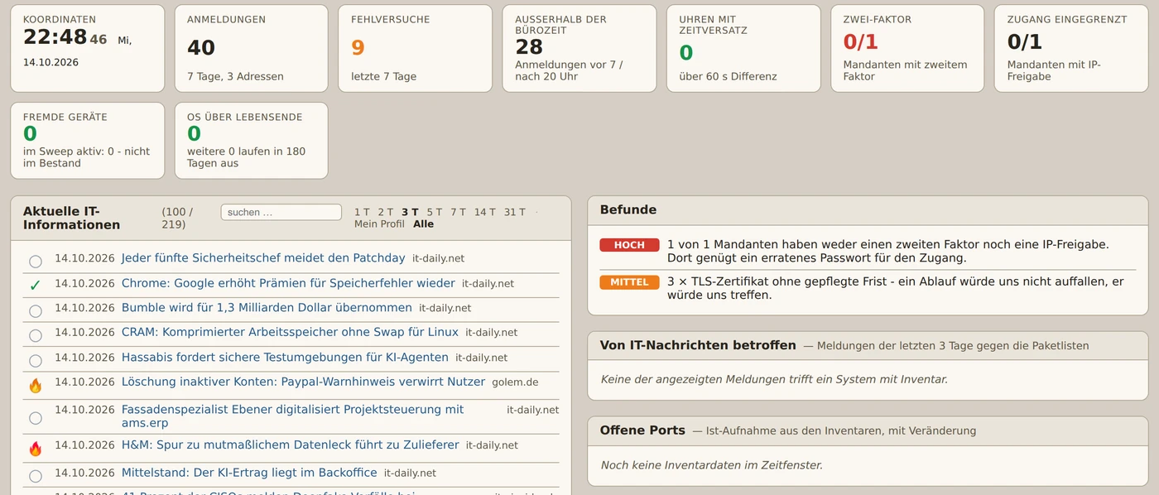Open 'Jeder fünfte Sicherheitschef meidet den Patchday'
This screenshot has width=1159, height=495.
pos(263,258)
